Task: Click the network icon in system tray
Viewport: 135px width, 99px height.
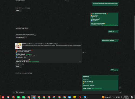Action: click(116, 97)
